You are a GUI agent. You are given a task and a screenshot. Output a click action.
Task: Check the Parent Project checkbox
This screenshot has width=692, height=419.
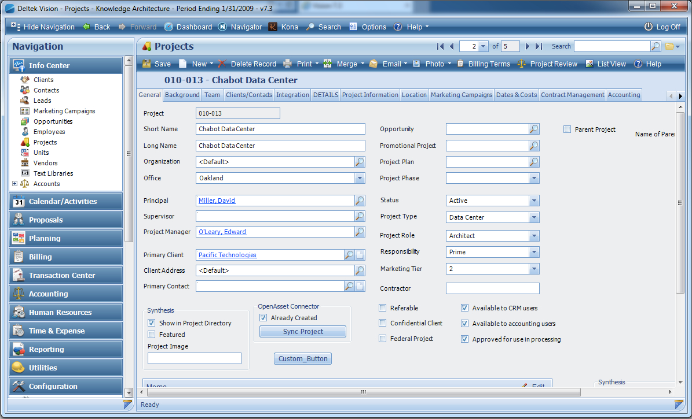click(567, 129)
